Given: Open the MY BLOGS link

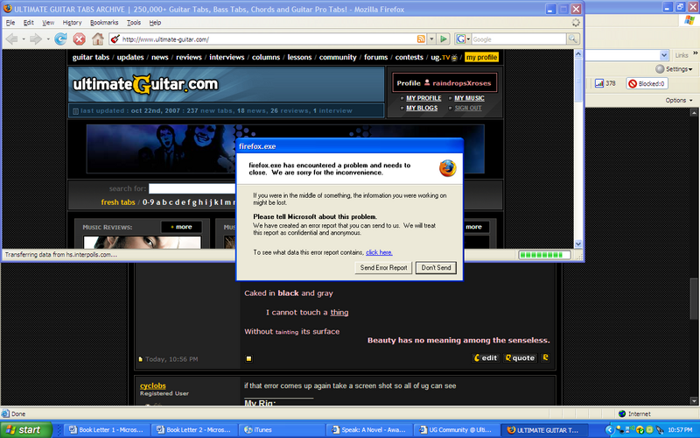Looking at the screenshot, I should (422, 108).
